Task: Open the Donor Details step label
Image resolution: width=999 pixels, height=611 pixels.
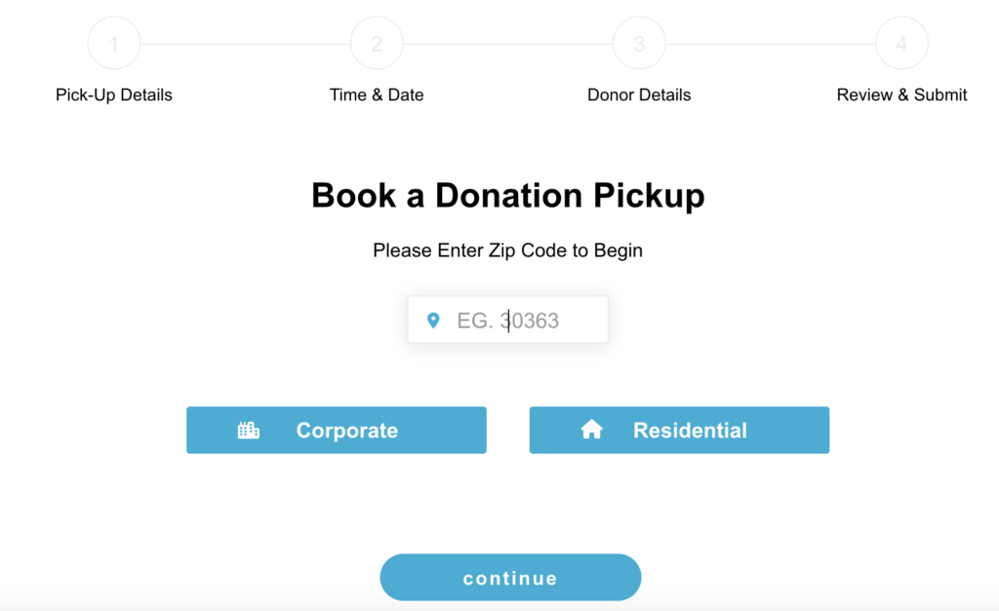Action: [639, 95]
